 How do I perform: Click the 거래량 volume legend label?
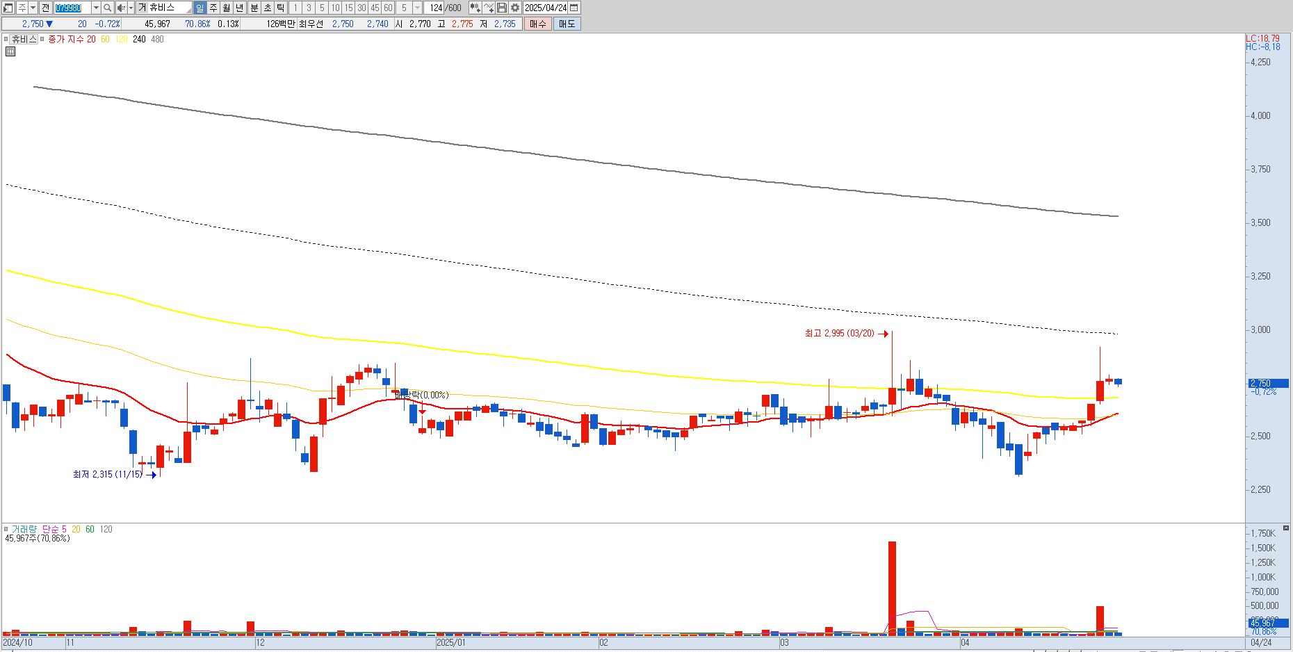tap(24, 530)
